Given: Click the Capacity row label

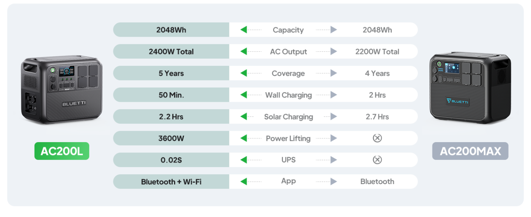Looking at the screenshot, I should tap(288, 30).
